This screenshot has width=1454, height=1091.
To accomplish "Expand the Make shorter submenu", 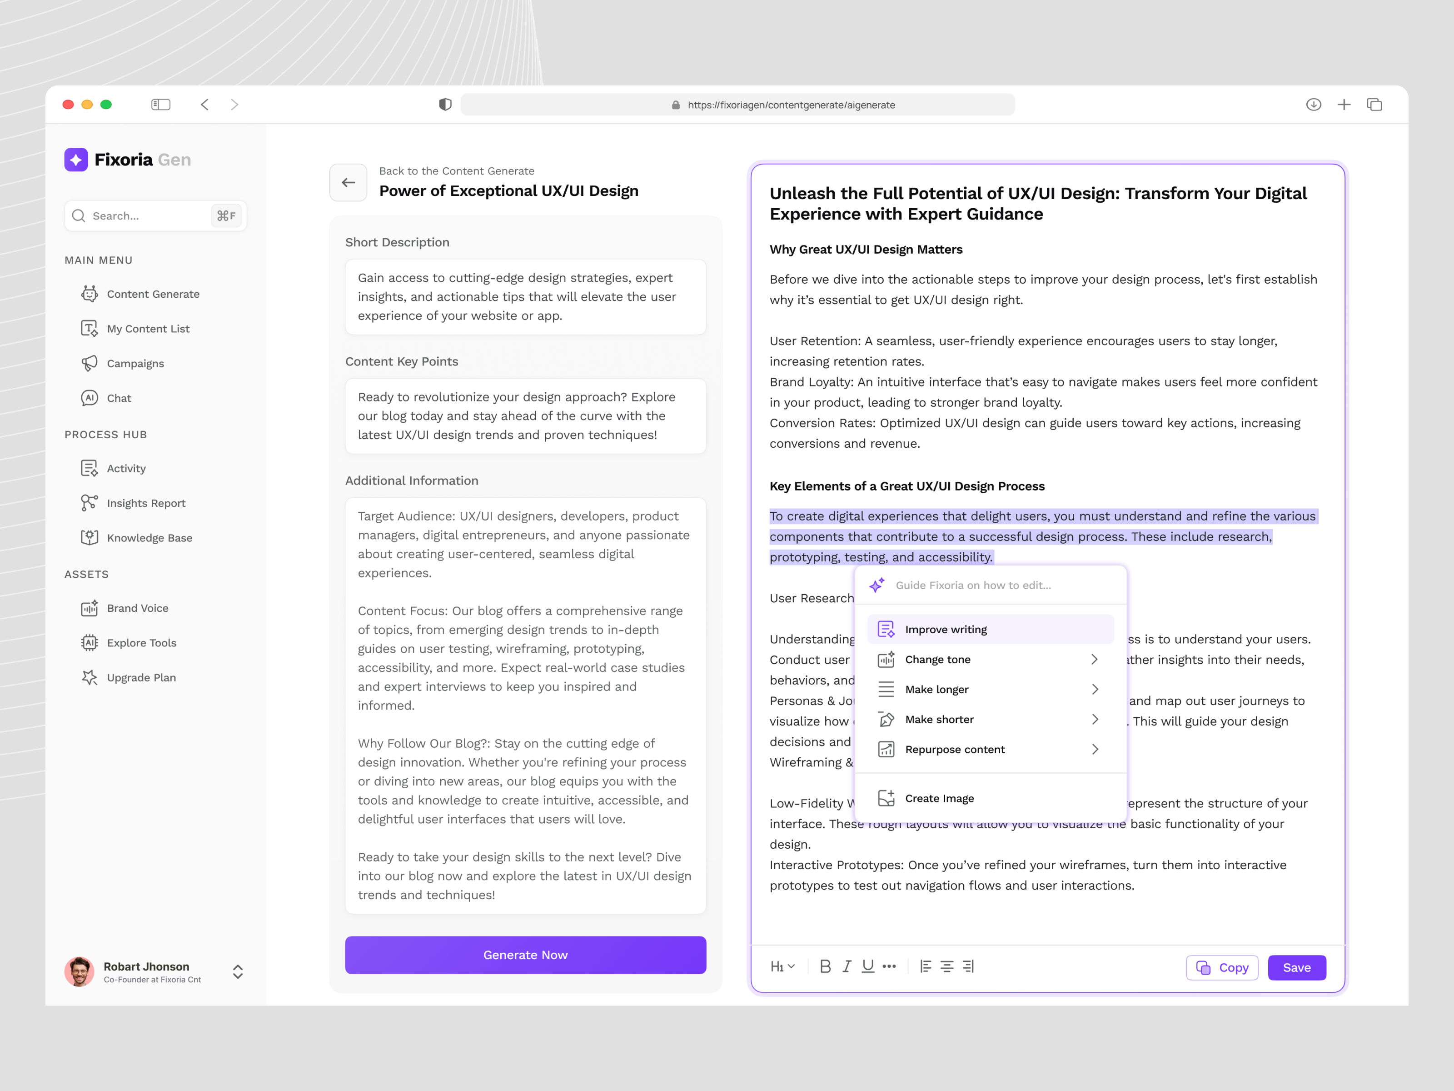I will point(1094,720).
